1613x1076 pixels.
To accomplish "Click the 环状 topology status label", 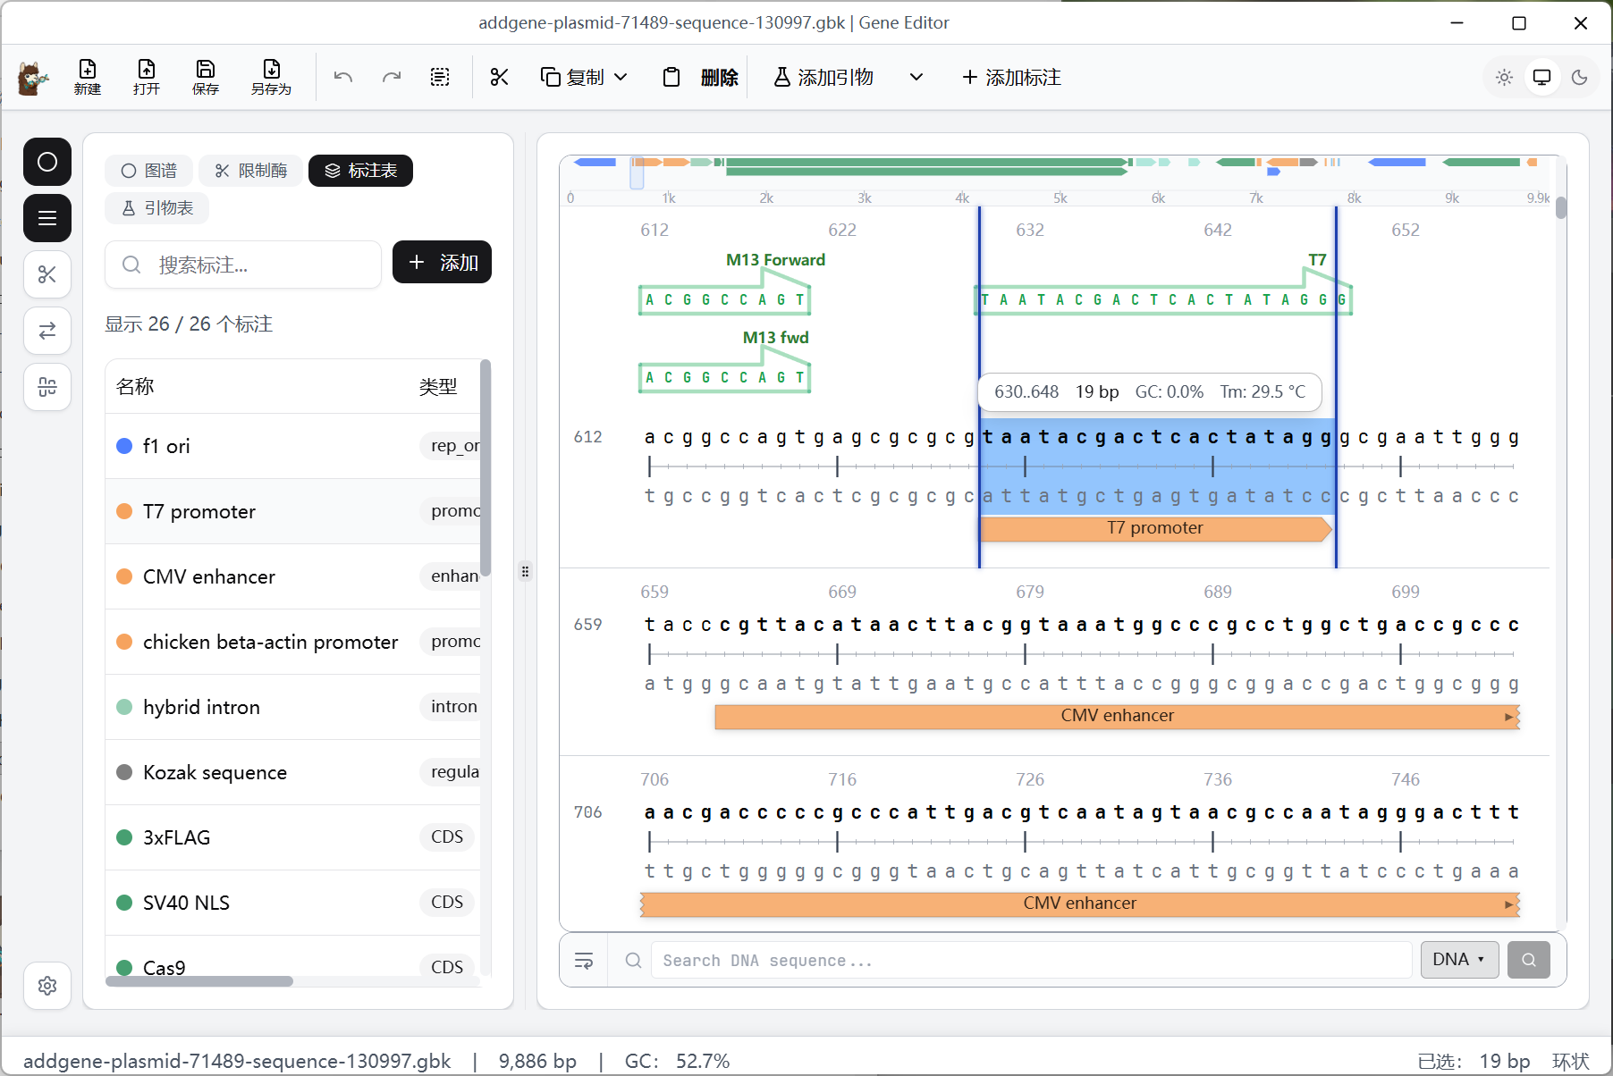I will tap(1571, 1061).
